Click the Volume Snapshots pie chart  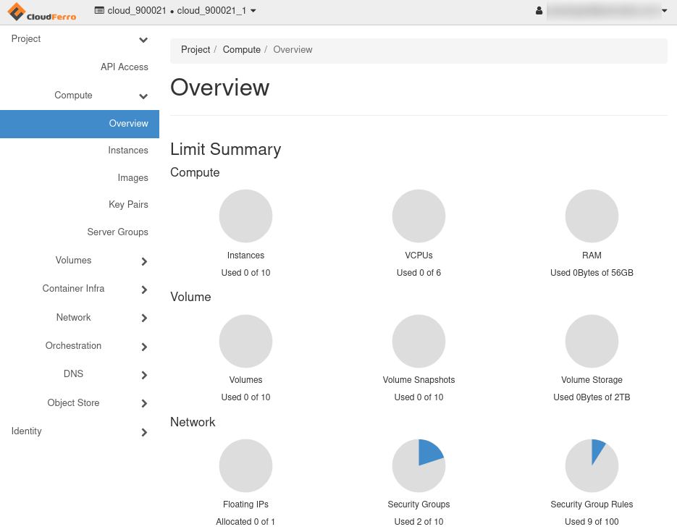point(419,341)
